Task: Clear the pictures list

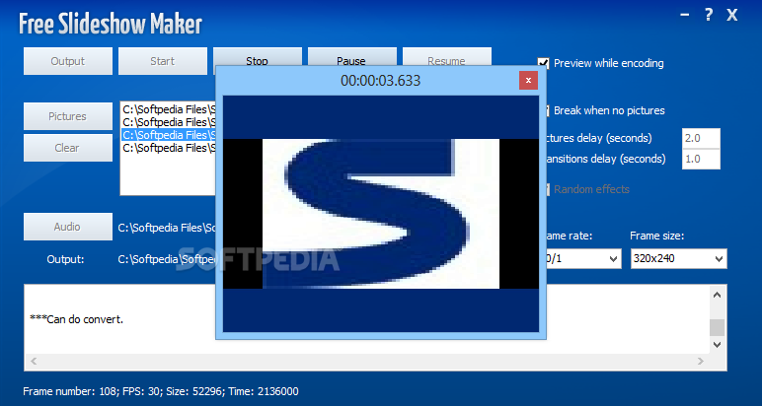Action: coord(68,148)
